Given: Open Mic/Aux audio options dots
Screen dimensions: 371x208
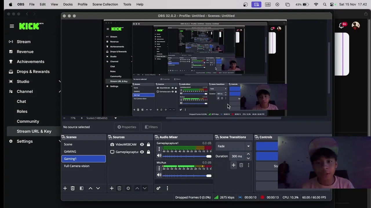Looking at the screenshot, I should (159, 168).
